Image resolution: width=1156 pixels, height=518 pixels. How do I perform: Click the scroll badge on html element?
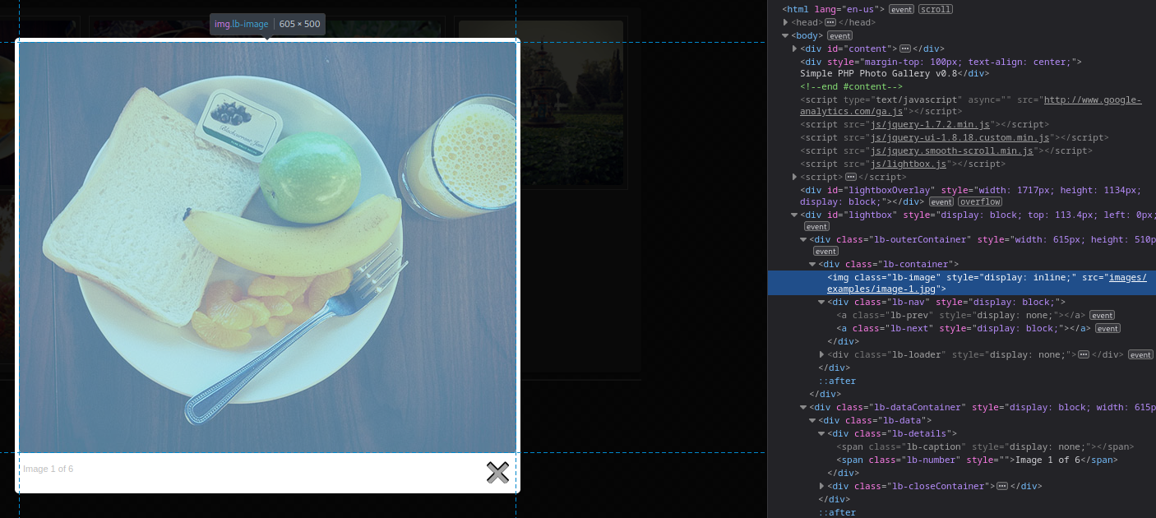coord(935,9)
